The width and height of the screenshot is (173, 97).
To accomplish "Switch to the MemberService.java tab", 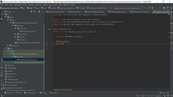I will [x=118, y=12].
